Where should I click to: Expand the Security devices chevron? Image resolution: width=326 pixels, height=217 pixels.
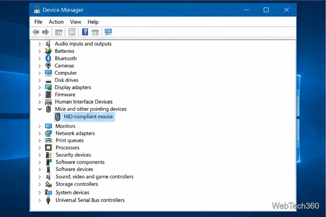click(x=39, y=155)
